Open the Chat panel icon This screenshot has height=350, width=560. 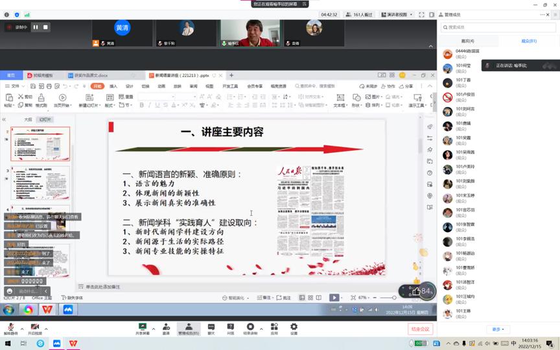click(211, 327)
